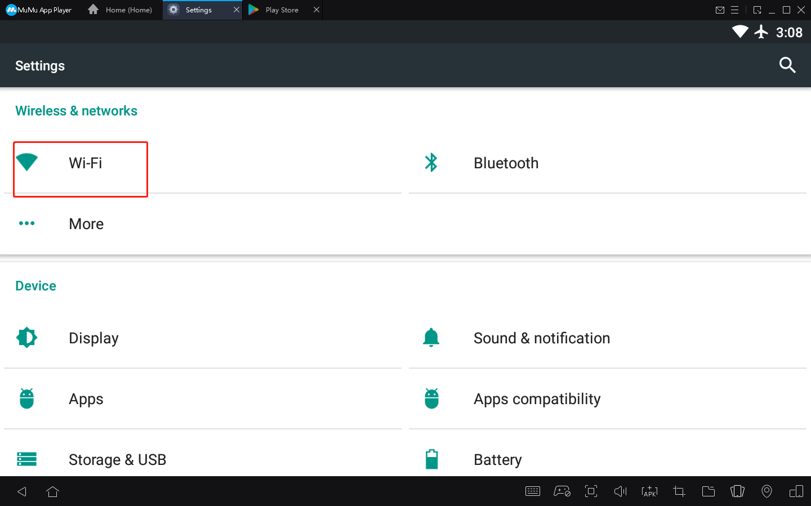Viewport: 811px width, 506px height.
Task: Click the shake device icon
Action: [x=737, y=491]
